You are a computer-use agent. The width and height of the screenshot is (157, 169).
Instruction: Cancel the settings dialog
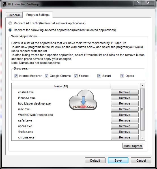point(141,161)
